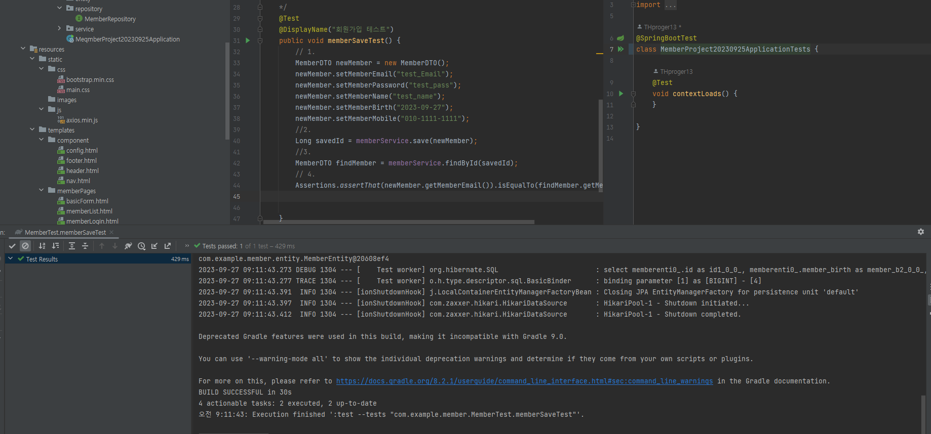Toggle Sort Alphabetically in test toolbar

pyautogui.click(x=42, y=246)
